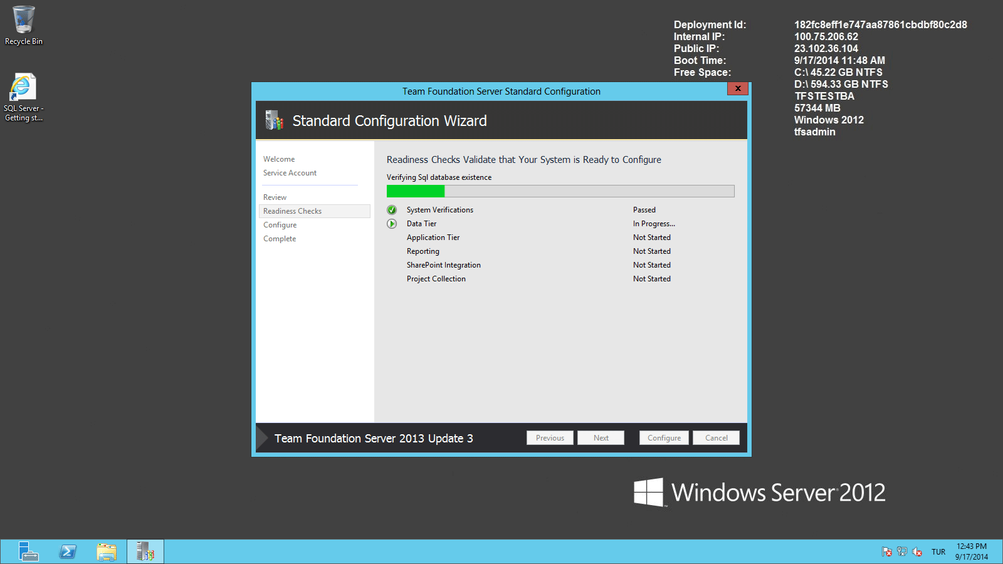Click the muted speaker tray icon

(917, 552)
